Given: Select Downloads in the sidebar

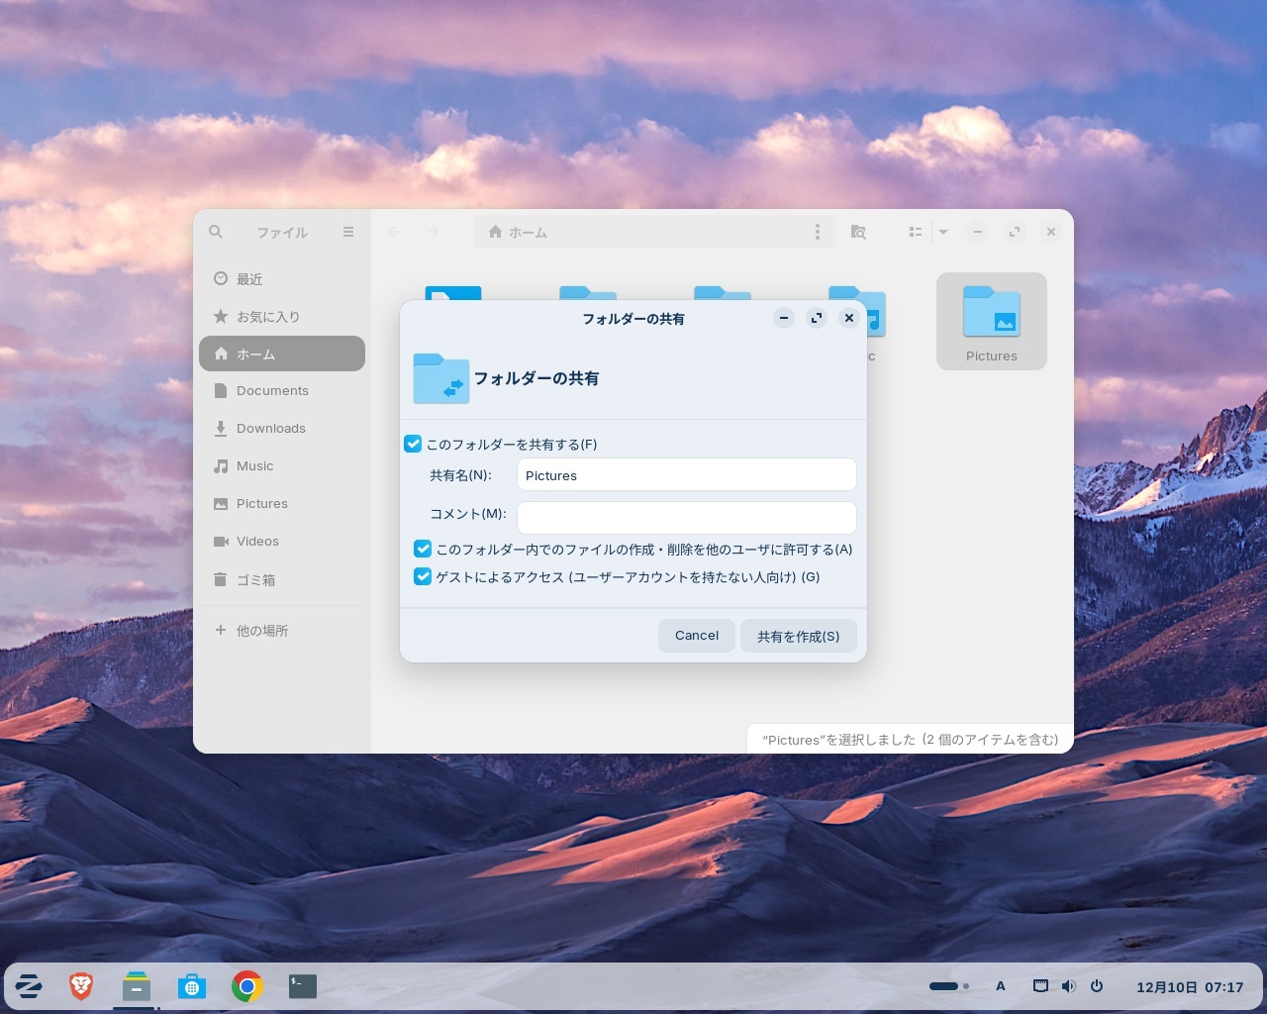Looking at the screenshot, I should click(270, 429).
